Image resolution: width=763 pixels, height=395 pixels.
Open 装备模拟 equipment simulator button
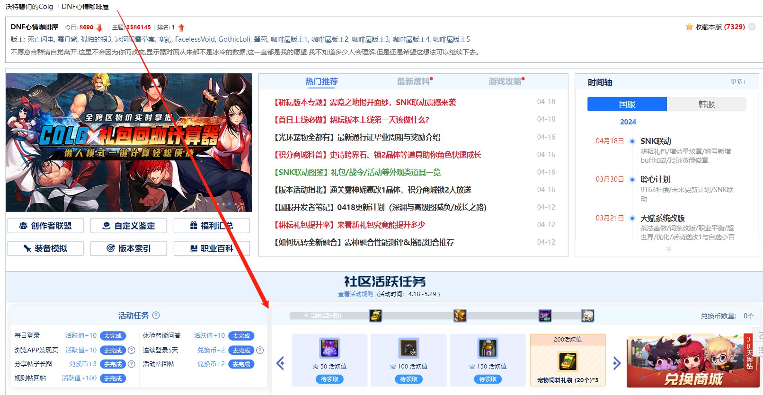(45, 248)
